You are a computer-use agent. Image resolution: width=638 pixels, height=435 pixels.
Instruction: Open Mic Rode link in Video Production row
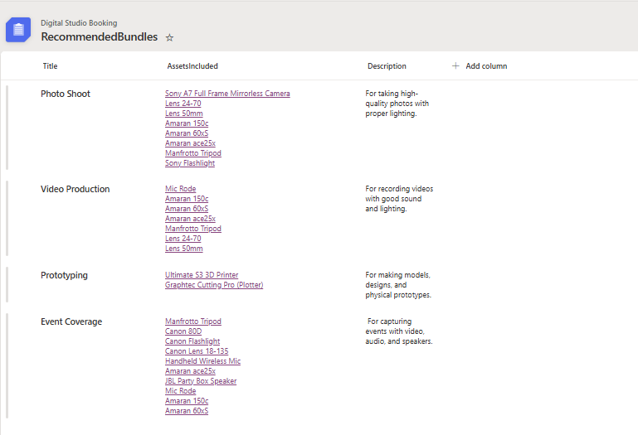181,189
